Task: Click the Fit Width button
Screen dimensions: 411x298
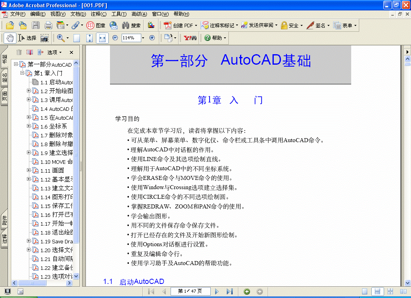Action: click(102, 38)
